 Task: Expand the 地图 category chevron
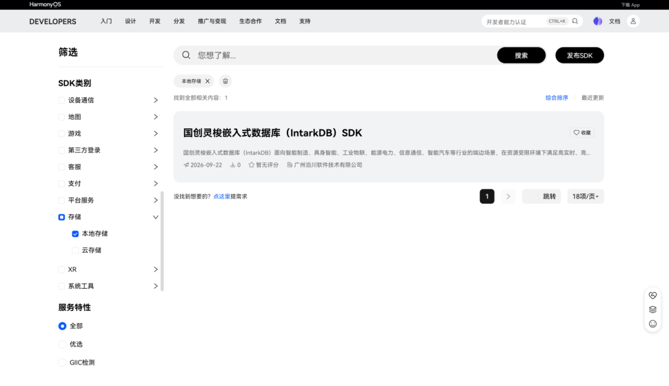(155, 117)
